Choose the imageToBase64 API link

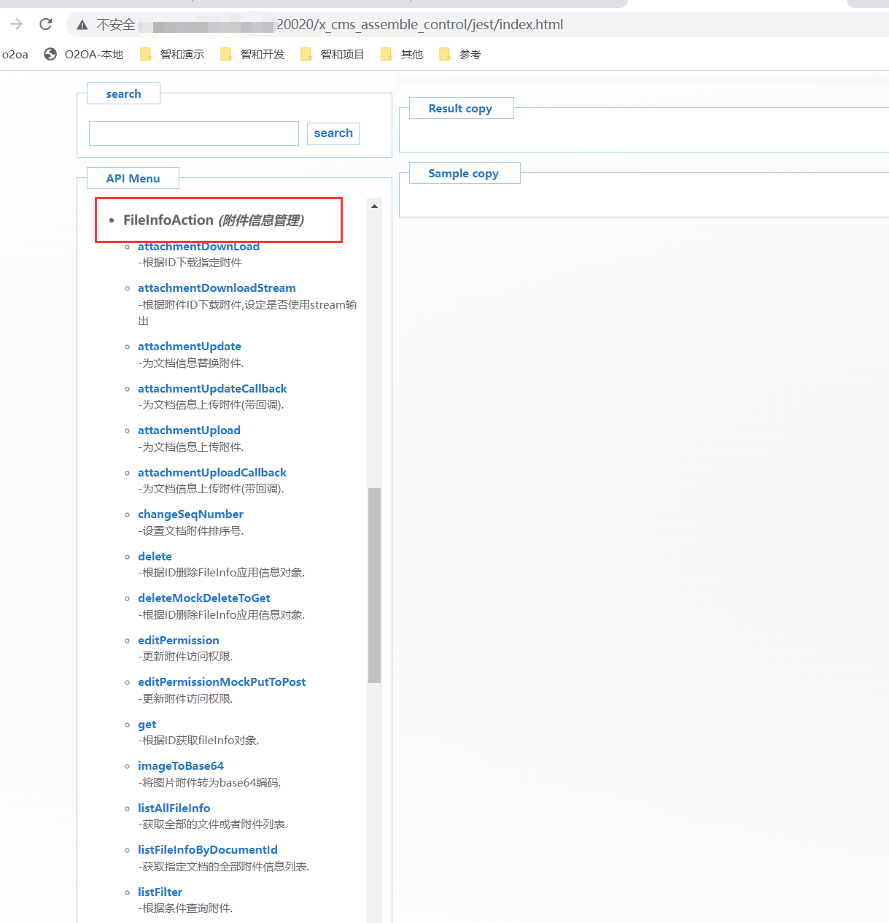pyautogui.click(x=180, y=766)
